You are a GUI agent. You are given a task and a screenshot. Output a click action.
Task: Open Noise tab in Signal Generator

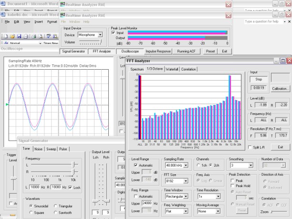(x=38, y=149)
